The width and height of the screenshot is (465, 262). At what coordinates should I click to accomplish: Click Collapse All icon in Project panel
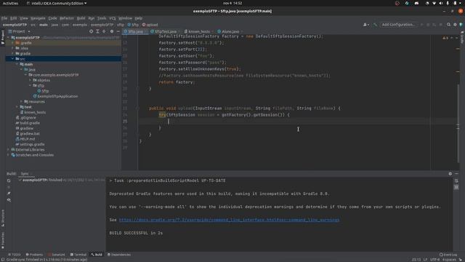click(104, 31)
